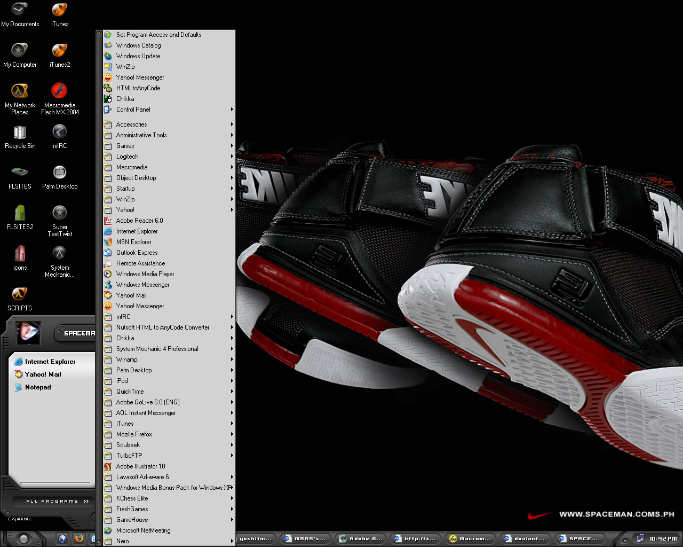
Task: Expand the Startup folder submenu
Action: pyautogui.click(x=169, y=189)
